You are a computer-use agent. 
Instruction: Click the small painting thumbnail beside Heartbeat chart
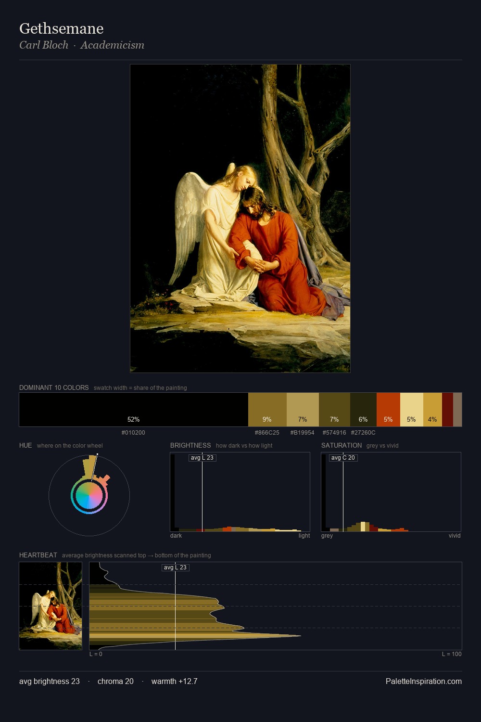[51, 606]
